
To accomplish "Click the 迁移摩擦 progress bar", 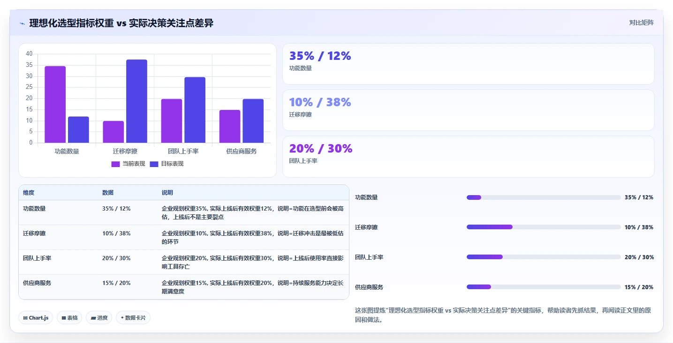I will coord(544,227).
